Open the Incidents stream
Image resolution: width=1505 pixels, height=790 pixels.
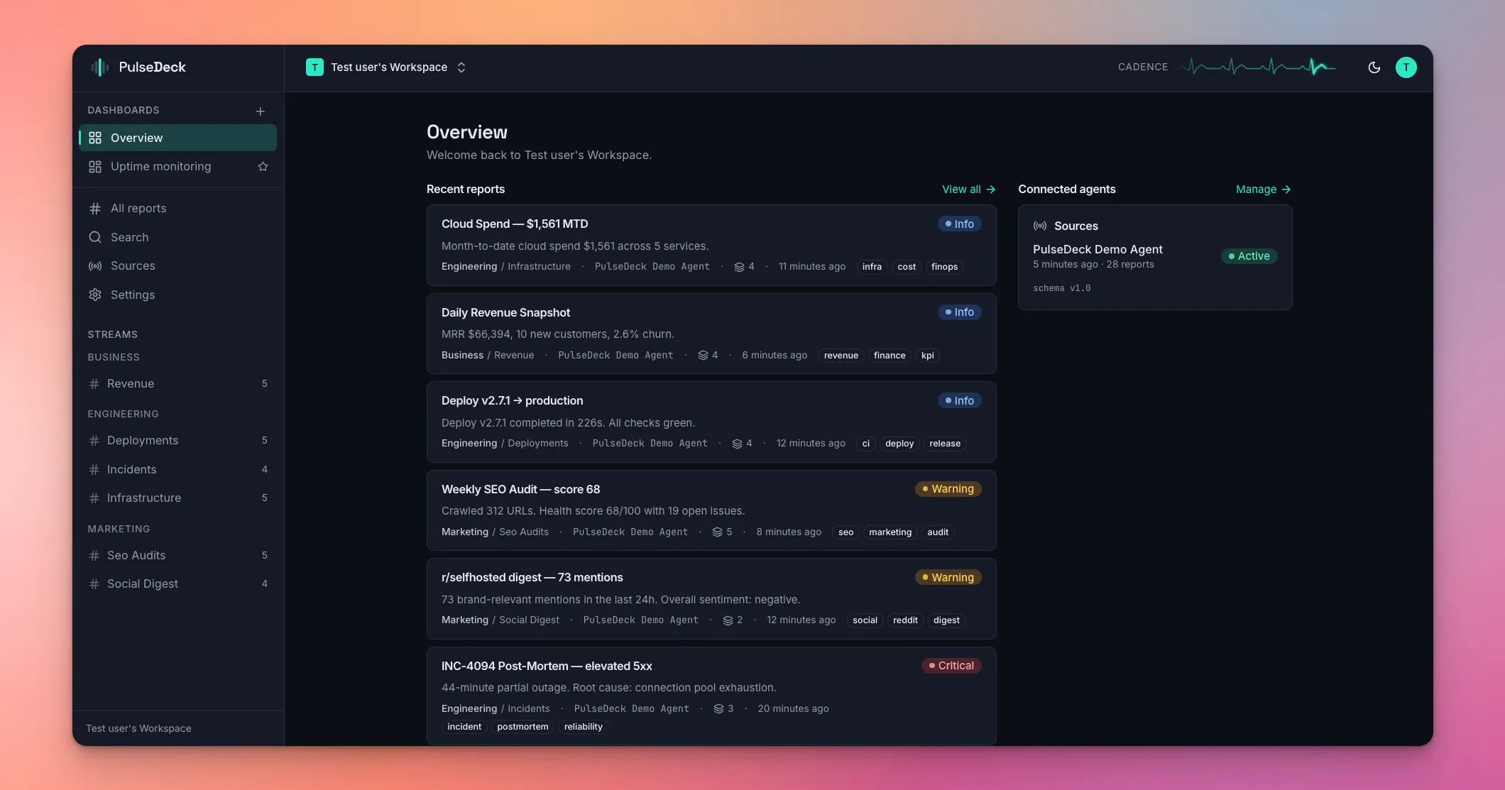pyautogui.click(x=177, y=469)
